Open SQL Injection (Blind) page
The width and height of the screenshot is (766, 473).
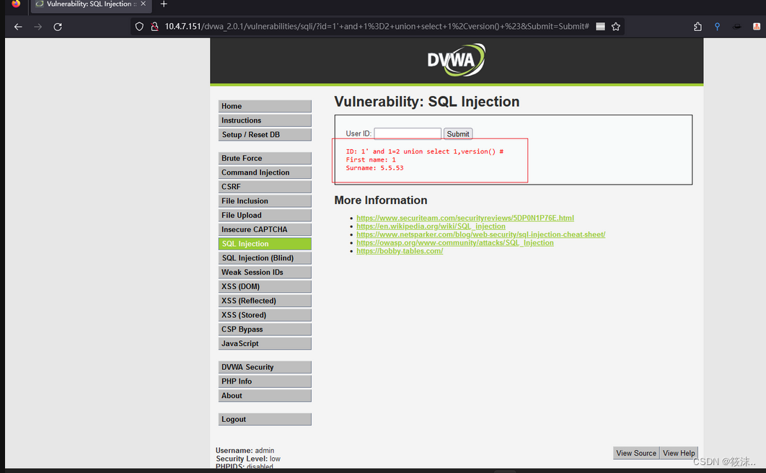pyautogui.click(x=265, y=257)
